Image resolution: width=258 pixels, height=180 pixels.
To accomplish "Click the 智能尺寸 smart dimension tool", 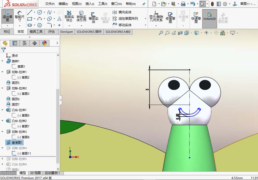I will tap(20, 16).
